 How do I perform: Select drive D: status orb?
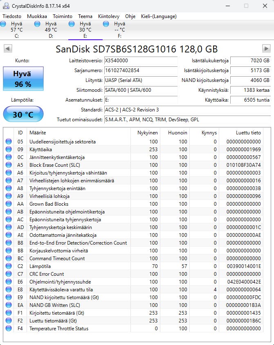[x=38, y=24]
